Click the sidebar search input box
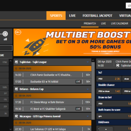Screen dimensions: 131x131 point(6,48)
